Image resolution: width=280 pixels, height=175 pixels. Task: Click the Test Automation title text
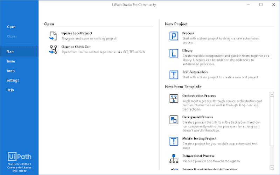coord(195,72)
